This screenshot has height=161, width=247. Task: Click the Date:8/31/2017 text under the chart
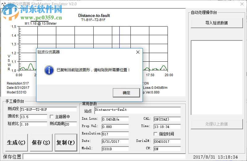coord(18,88)
